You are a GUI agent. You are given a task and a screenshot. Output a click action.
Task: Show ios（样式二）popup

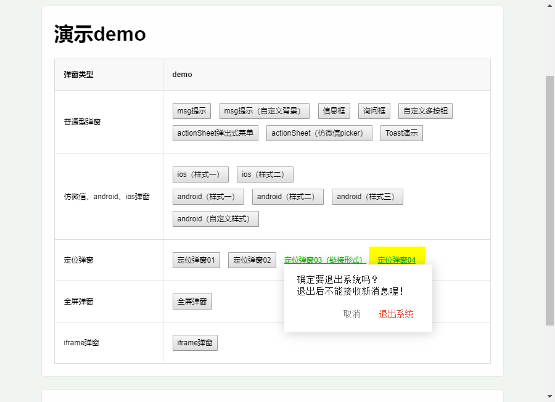(265, 174)
